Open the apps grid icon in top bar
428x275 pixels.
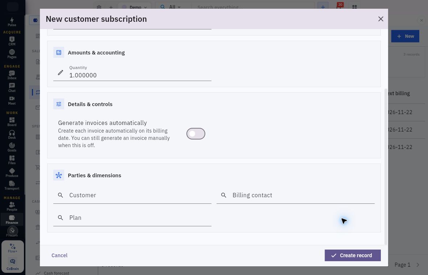tap(354, 7)
